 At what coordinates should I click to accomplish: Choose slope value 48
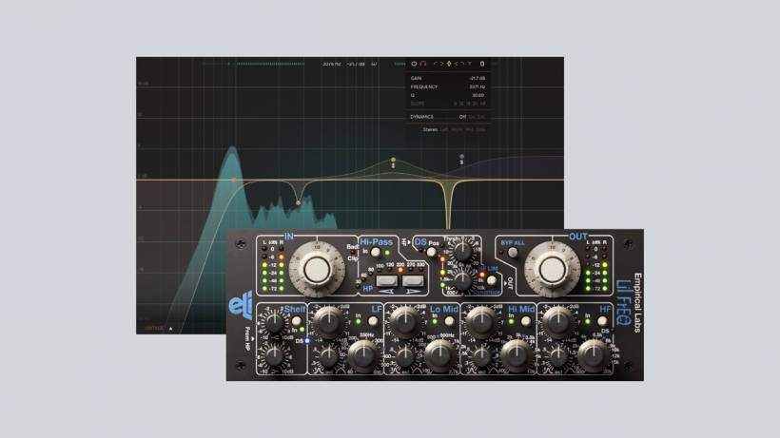point(483,104)
